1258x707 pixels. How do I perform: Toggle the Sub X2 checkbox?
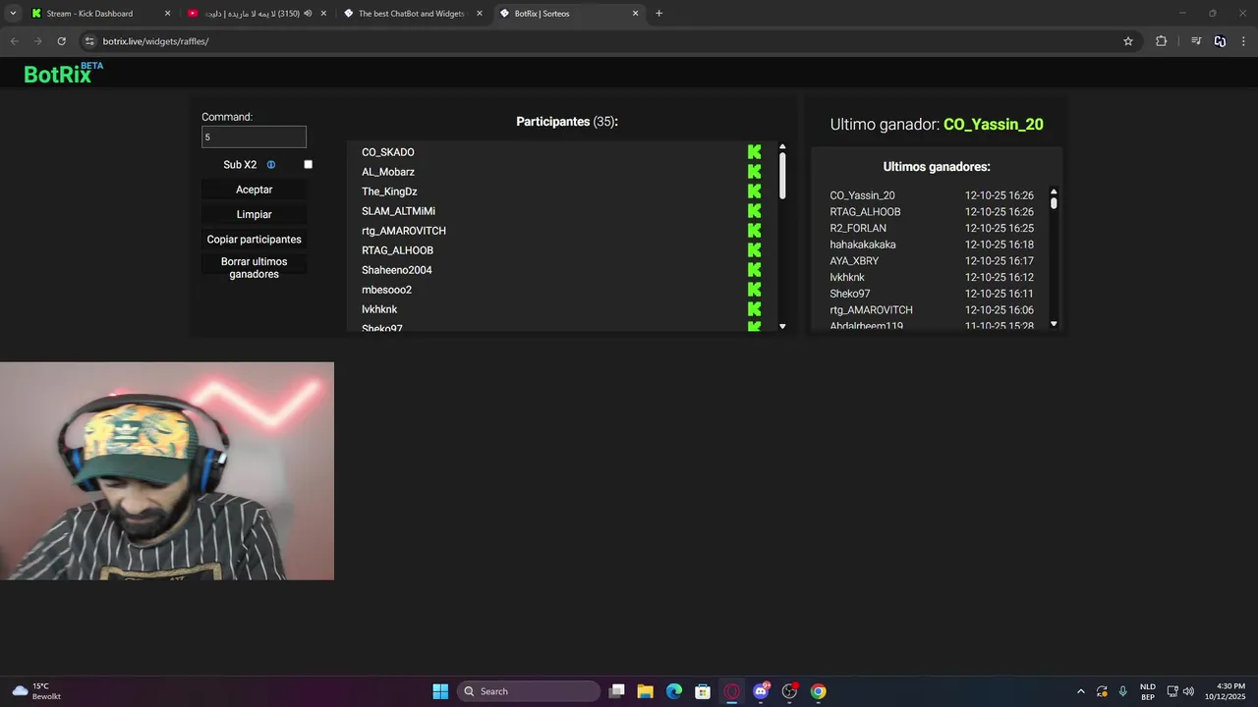click(x=308, y=165)
